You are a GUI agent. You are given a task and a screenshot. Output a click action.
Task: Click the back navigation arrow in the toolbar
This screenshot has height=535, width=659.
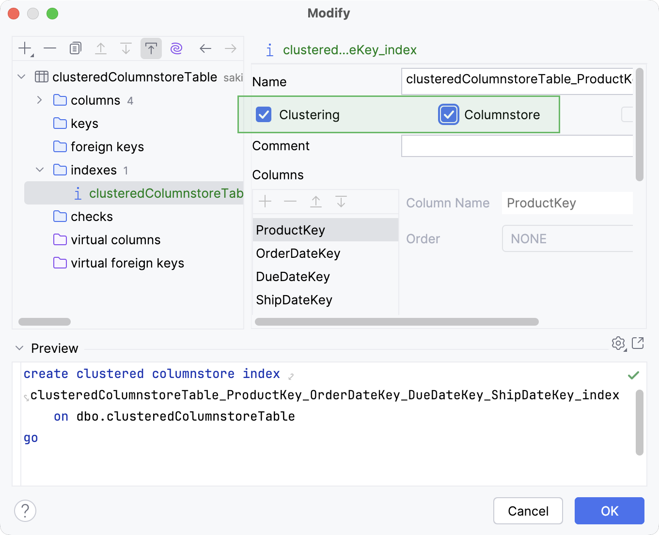205,48
